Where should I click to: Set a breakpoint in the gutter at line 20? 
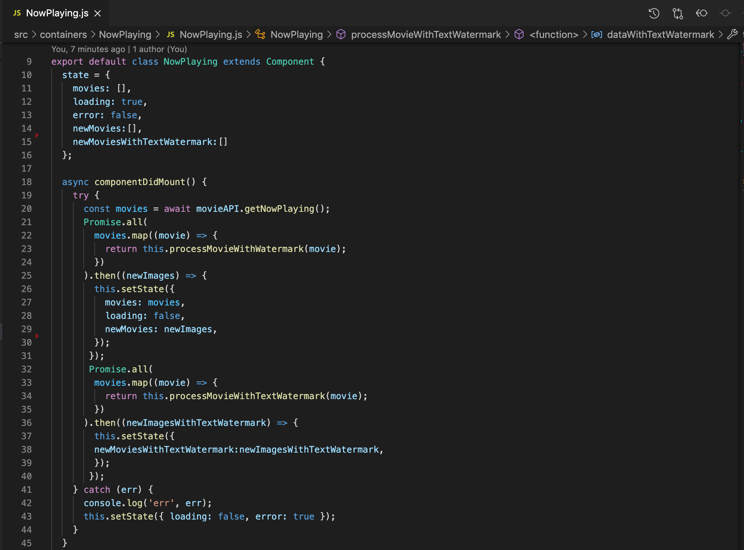(x=37, y=208)
